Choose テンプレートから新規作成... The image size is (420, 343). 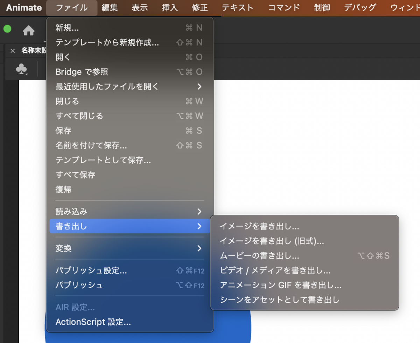130,43
